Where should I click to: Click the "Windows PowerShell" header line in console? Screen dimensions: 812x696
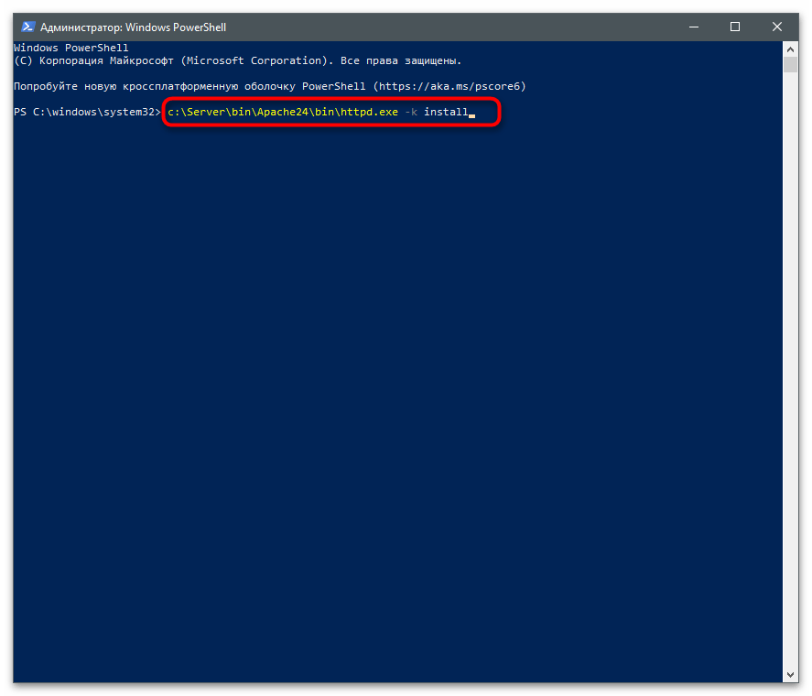coord(71,47)
